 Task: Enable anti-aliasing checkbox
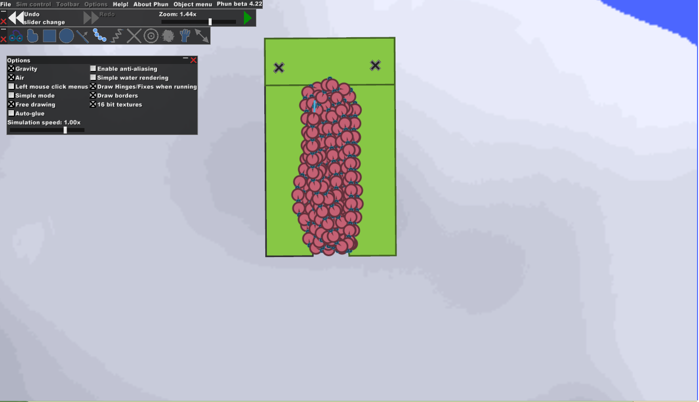pyautogui.click(x=93, y=69)
